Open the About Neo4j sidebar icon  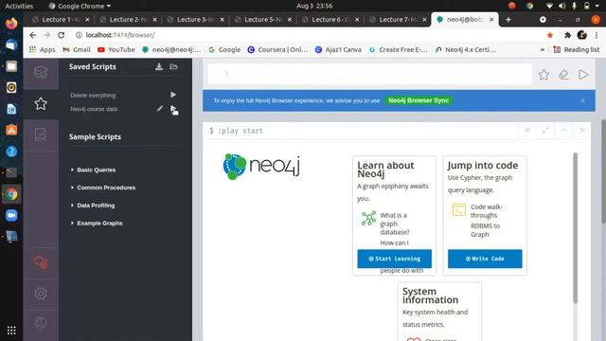click(41, 324)
